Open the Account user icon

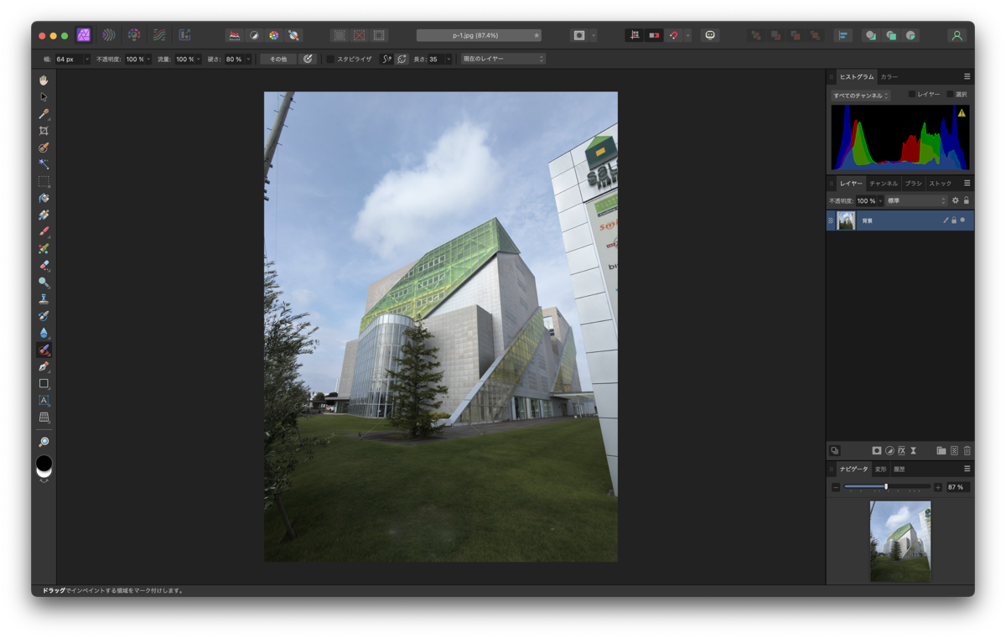(x=957, y=35)
